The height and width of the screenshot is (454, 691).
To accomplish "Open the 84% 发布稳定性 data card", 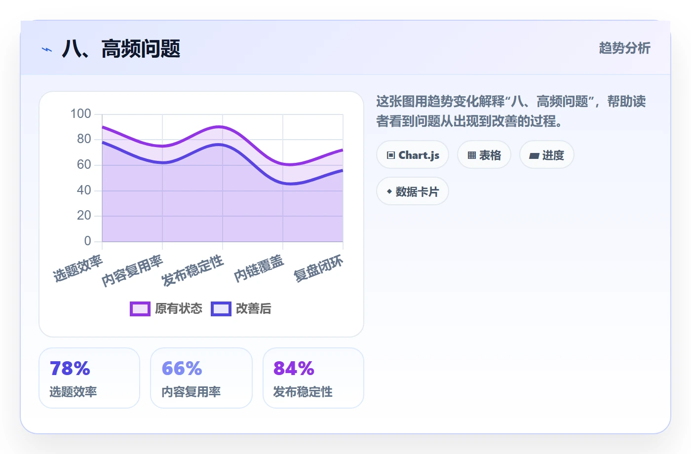I will coord(313,378).
